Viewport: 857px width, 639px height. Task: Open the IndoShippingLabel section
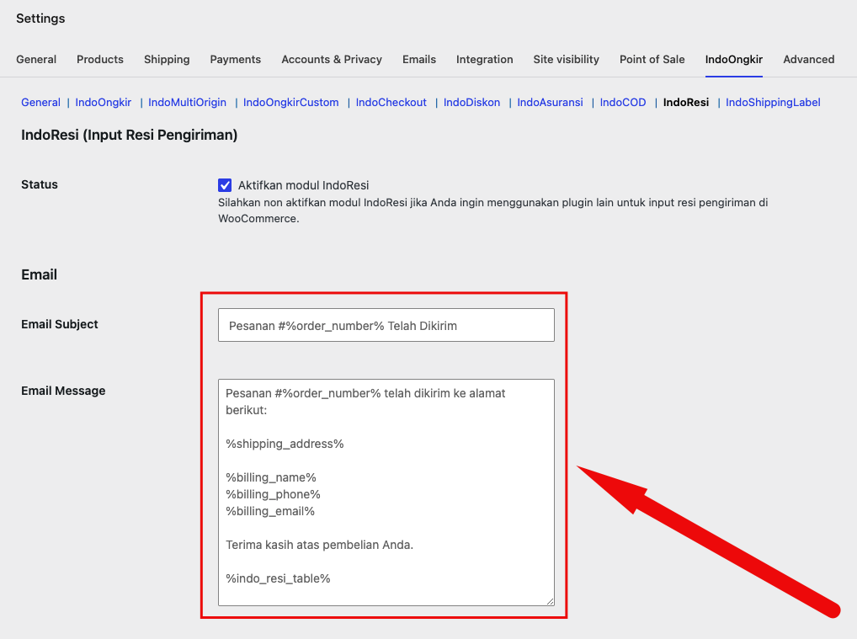(773, 102)
